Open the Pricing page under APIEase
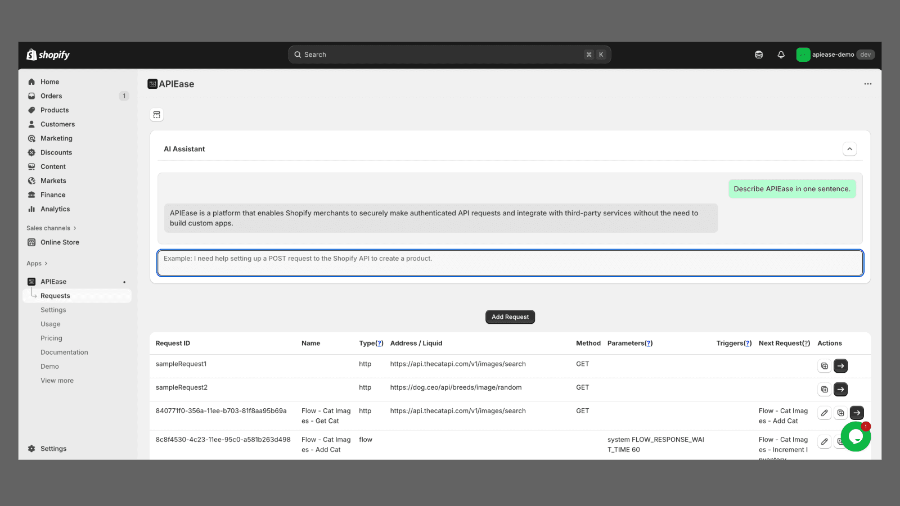 tap(51, 338)
